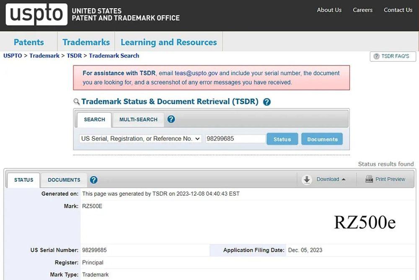
Task: Expand the Download menu arrow
Action: [344, 179]
